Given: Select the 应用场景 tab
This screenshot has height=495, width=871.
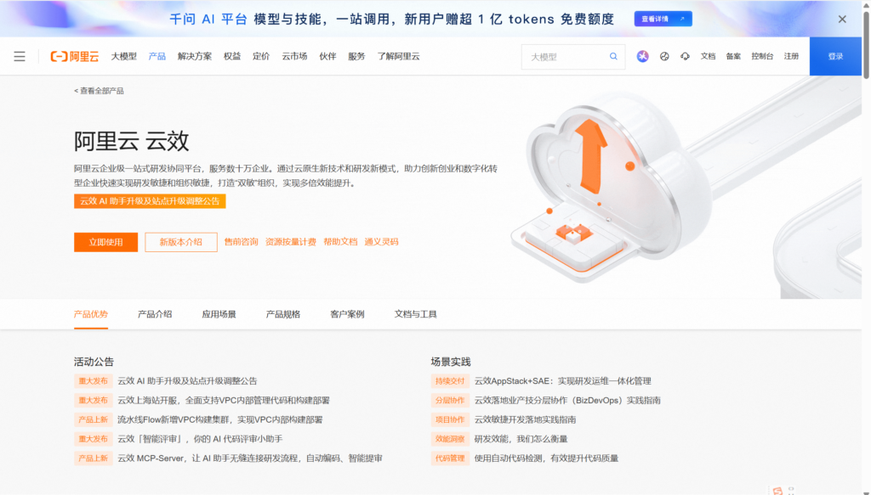Looking at the screenshot, I should (x=219, y=314).
